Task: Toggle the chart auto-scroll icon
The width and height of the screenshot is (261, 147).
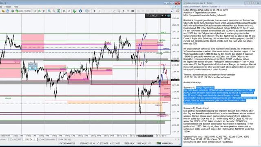Action: [x=64, y=11]
